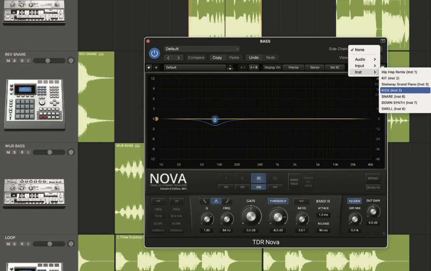
Task: Select Band IV in TDR Nova
Action: click(275, 178)
